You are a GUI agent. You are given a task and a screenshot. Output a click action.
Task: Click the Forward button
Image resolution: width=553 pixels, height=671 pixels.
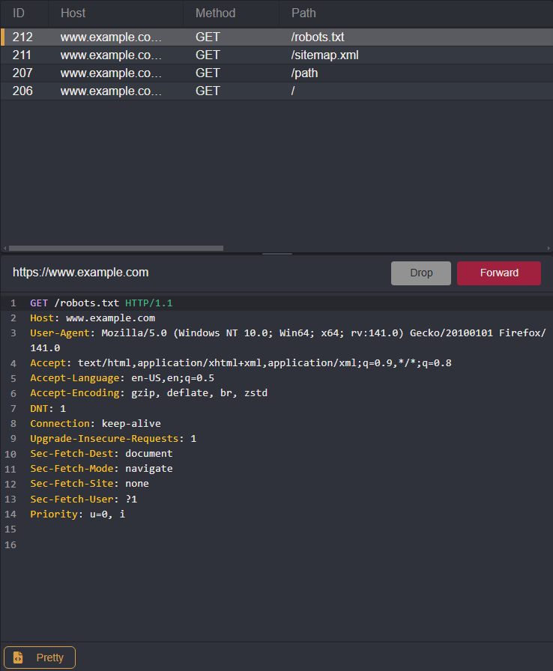(x=498, y=273)
